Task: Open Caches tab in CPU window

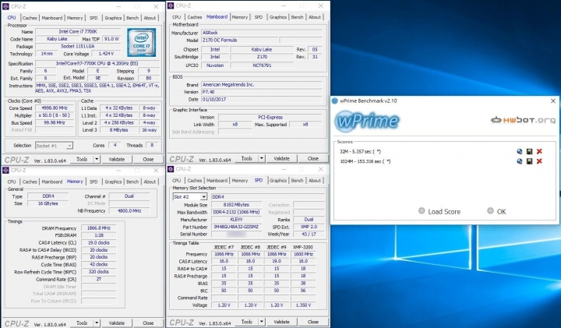Action: coord(30,17)
